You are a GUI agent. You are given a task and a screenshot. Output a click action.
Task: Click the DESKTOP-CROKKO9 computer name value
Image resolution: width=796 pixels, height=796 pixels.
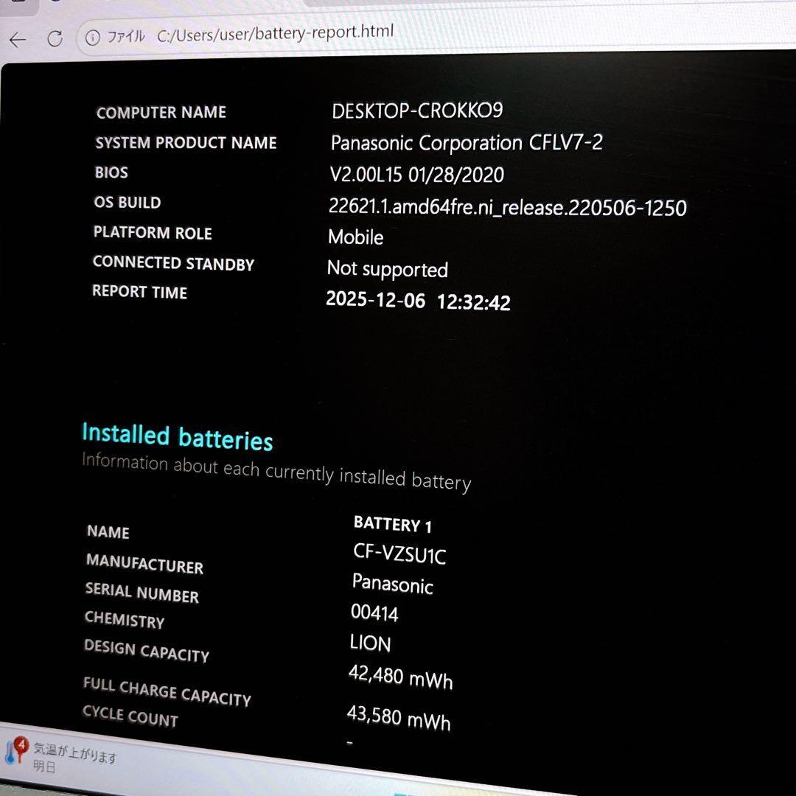(417, 111)
